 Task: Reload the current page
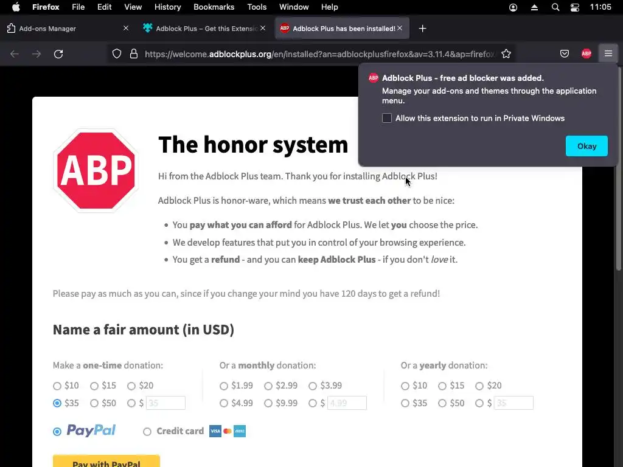tap(58, 54)
